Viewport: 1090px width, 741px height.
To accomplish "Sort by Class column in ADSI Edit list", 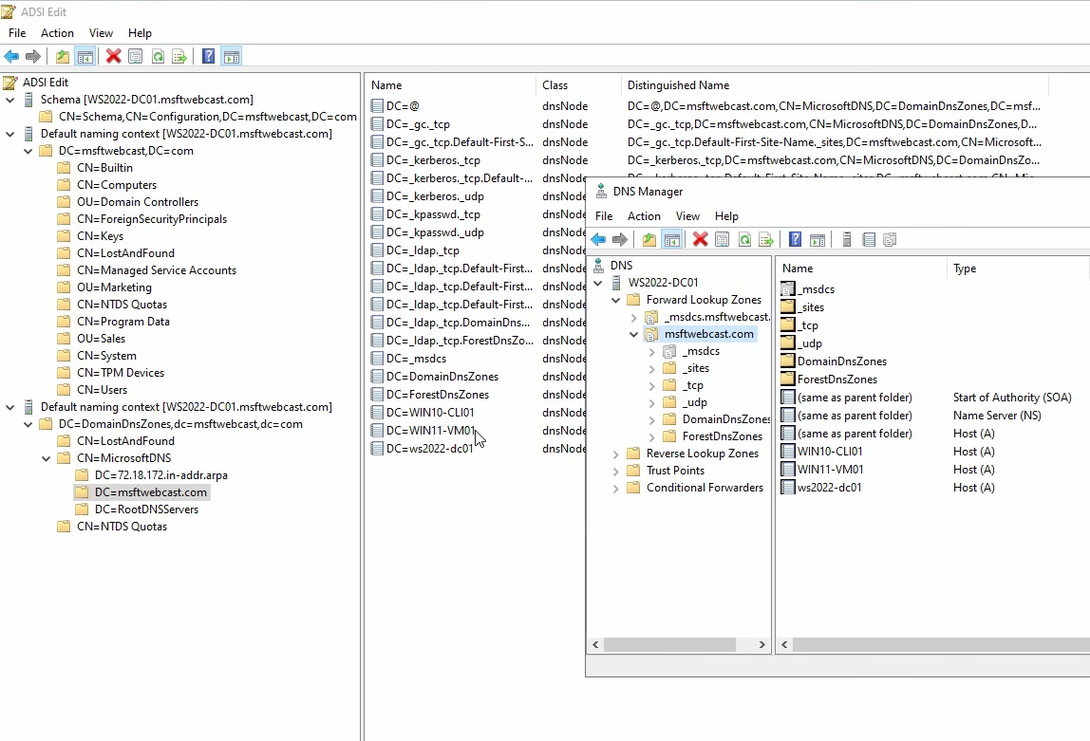I will coord(578,85).
